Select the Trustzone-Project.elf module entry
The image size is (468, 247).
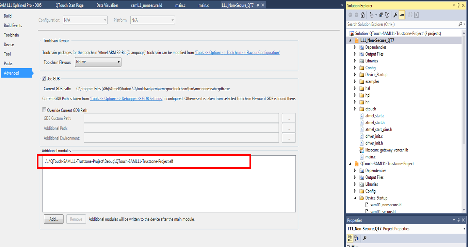(x=109, y=161)
